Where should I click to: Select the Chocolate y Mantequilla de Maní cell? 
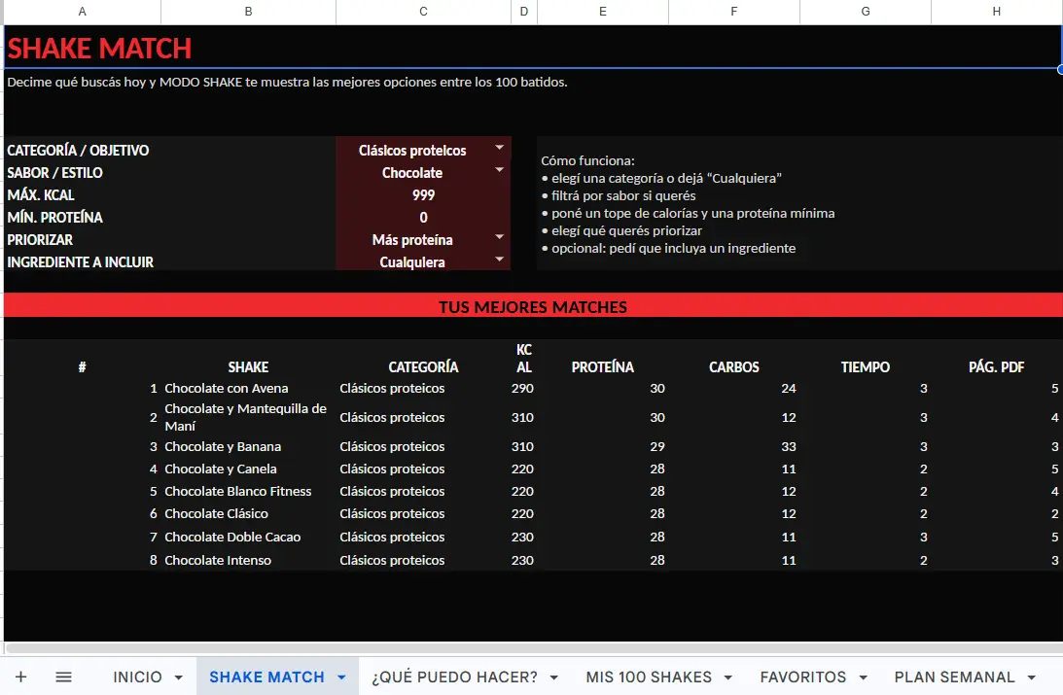click(x=248, y=417)
